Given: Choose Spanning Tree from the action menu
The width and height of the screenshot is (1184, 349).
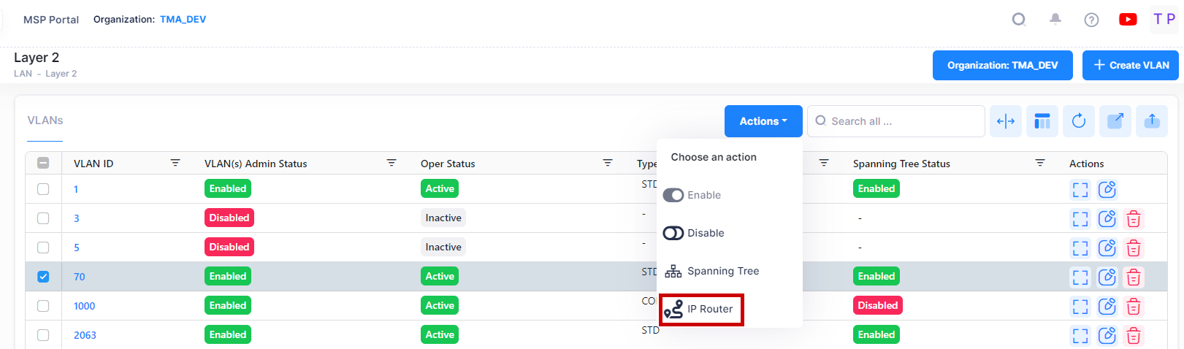Looking at the screenshot, I should tap(712, 271).
